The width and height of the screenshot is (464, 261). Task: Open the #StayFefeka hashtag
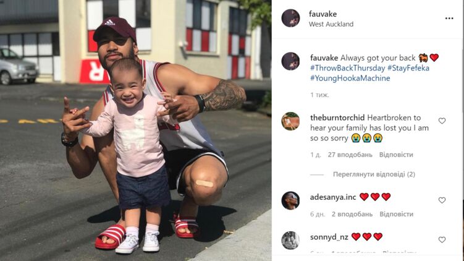408,68
